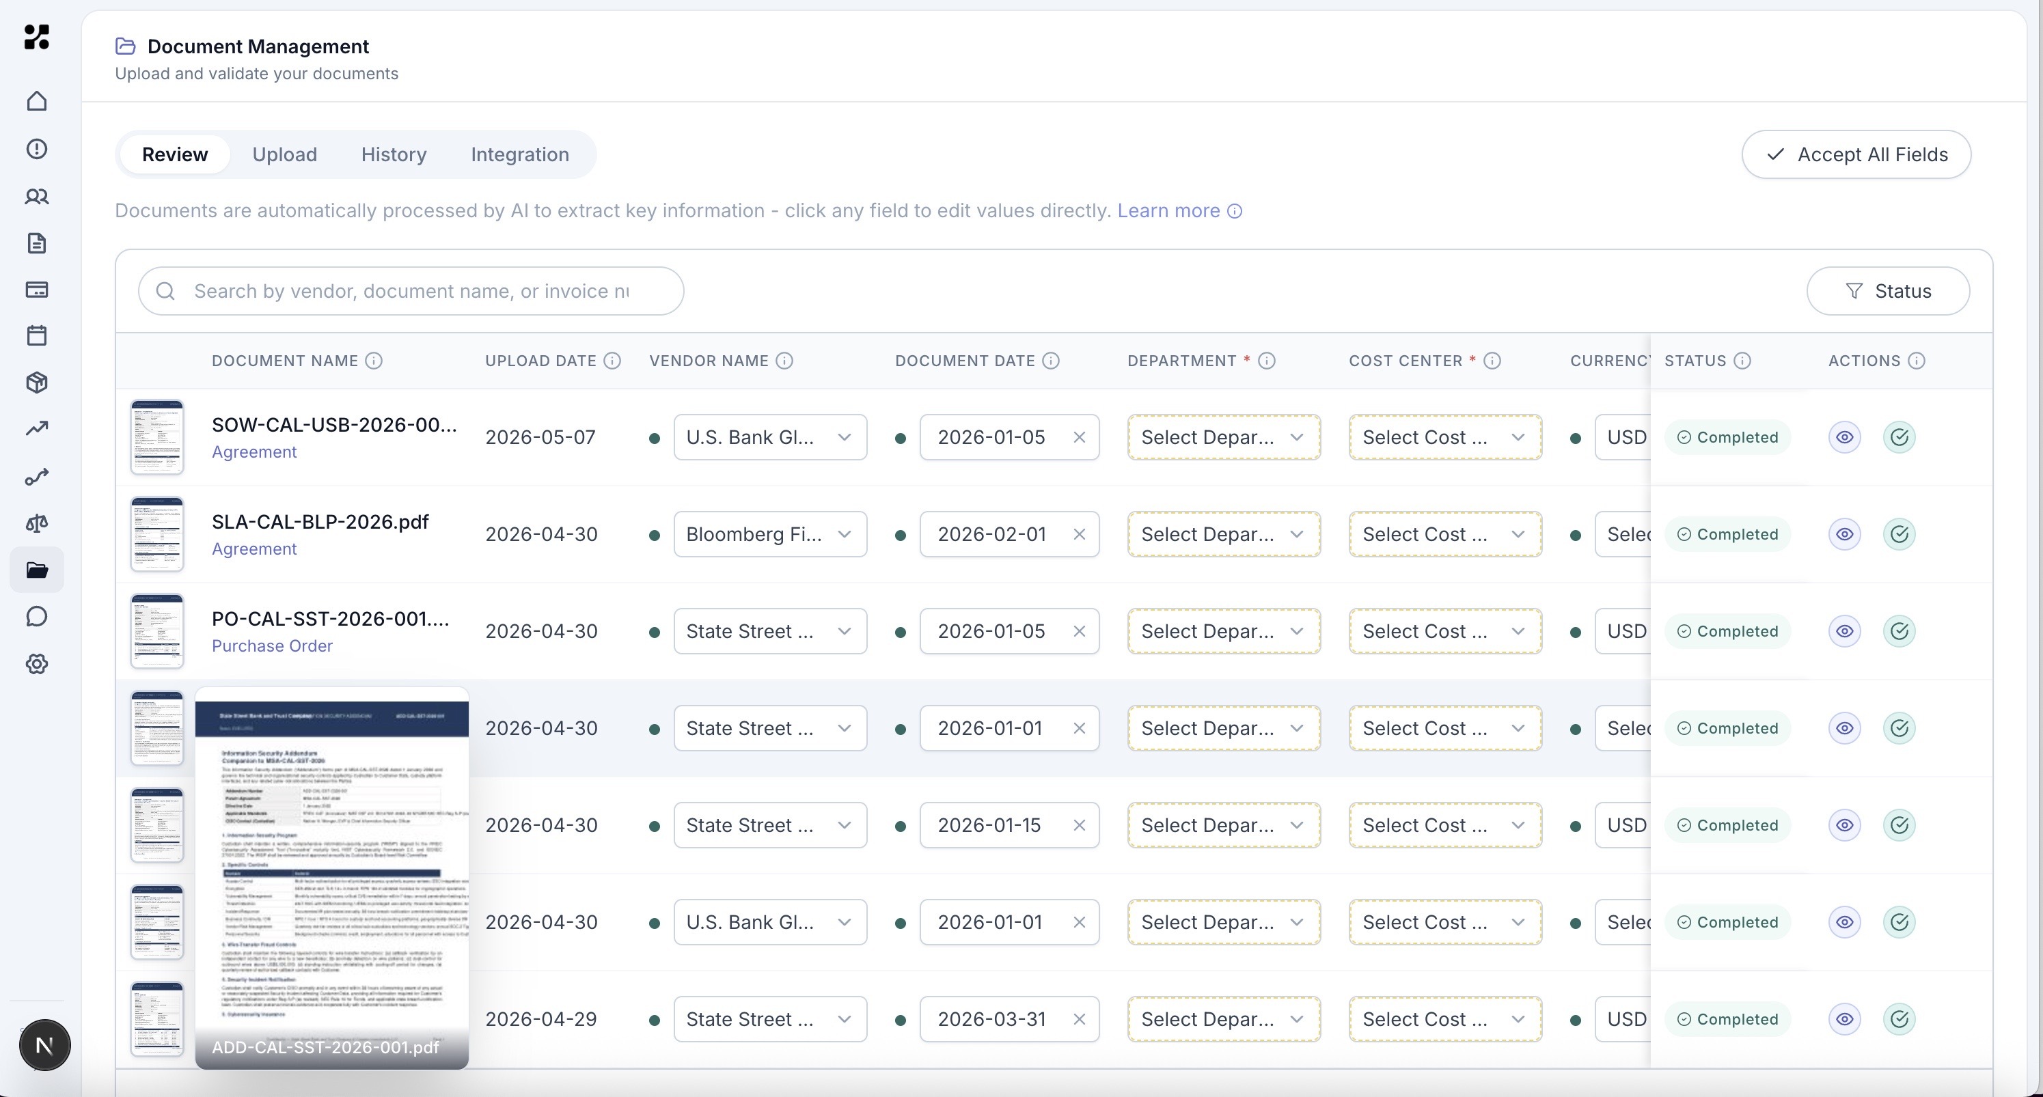Screen dimensions: 2043x1097
Task: Open cost center dropdown for SLA-CAL-BLP row
Action: coord(1445,534)
